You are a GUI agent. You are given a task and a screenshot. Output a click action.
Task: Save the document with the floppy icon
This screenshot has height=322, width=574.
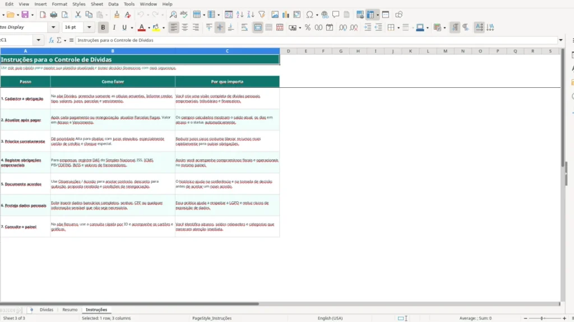tap(25, 15)
